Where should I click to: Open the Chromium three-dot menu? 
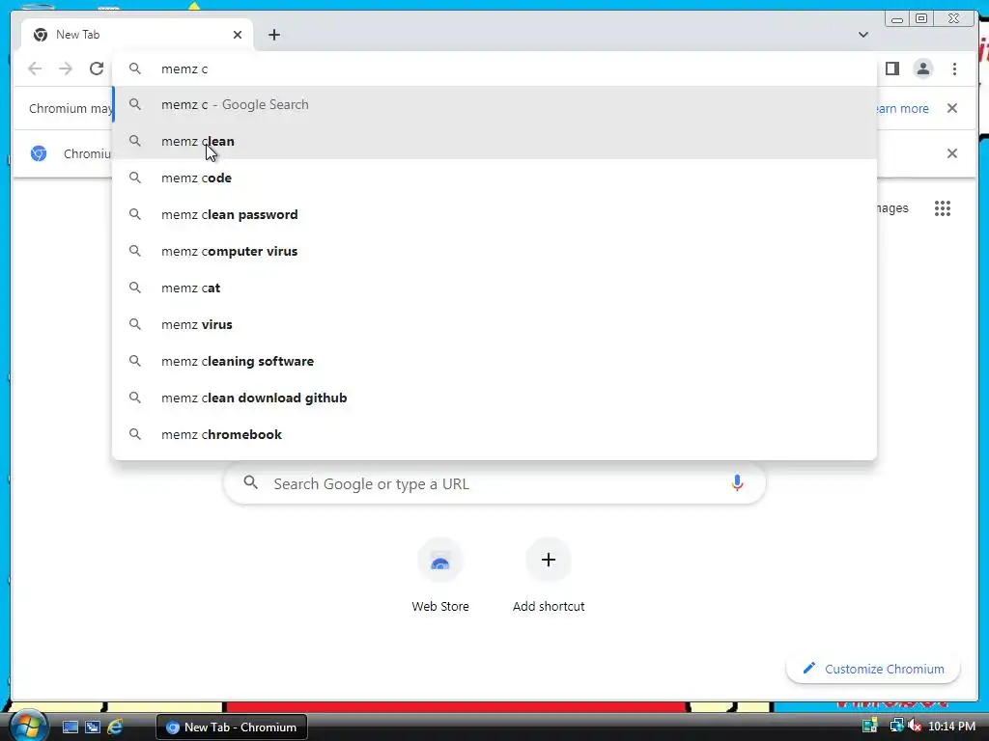click(954, 69)
